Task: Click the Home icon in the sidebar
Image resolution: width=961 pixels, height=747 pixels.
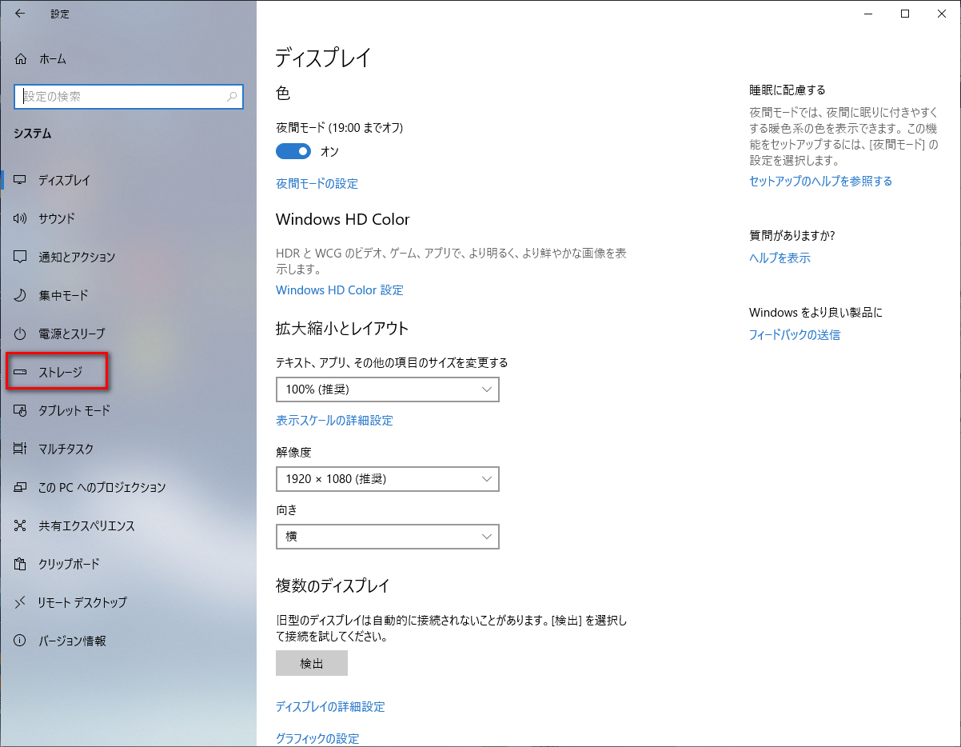Action: (x=22, y=59)
